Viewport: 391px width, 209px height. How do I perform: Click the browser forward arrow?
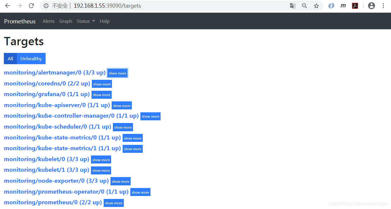tap(20, 6)
